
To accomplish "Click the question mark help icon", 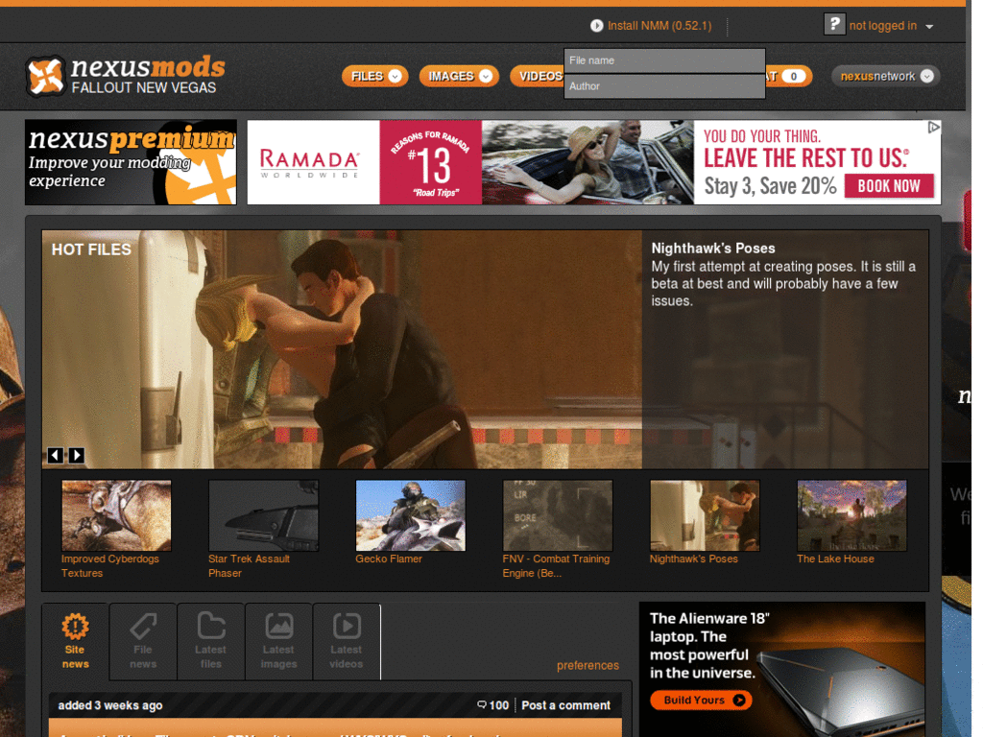I will (x=834, y=24).
